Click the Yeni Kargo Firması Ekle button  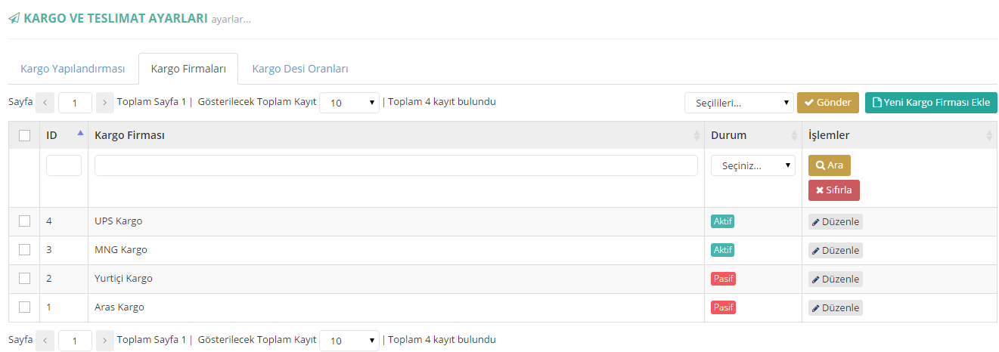point(931,103)
